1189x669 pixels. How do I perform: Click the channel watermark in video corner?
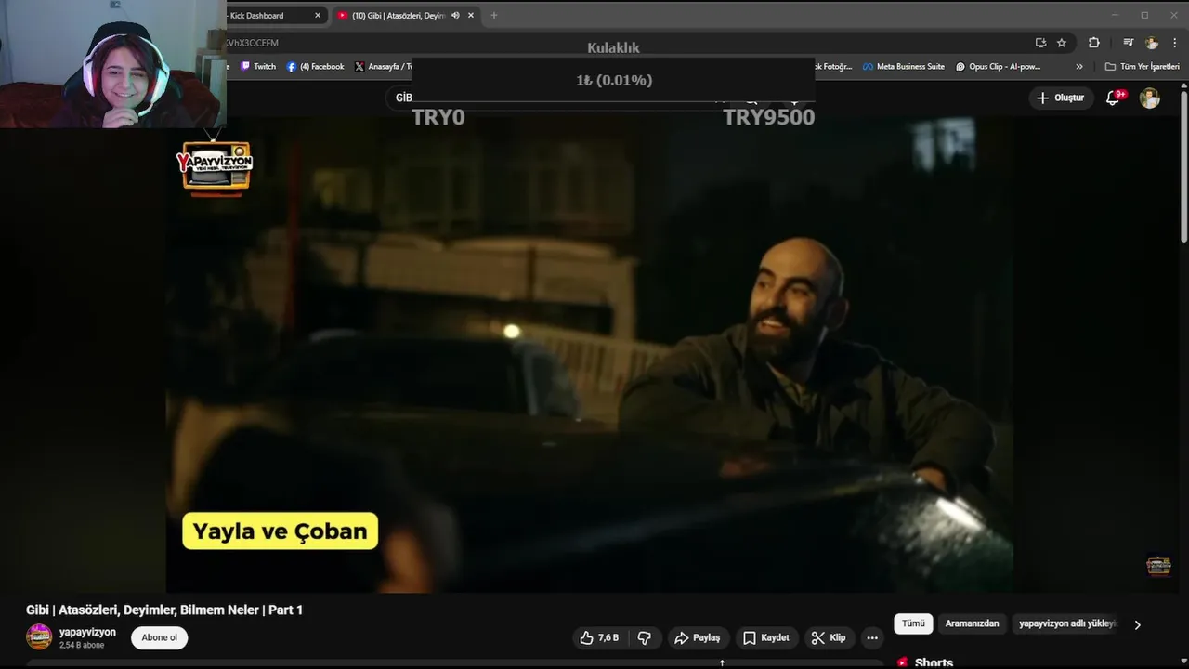[x=1158, y=565]
